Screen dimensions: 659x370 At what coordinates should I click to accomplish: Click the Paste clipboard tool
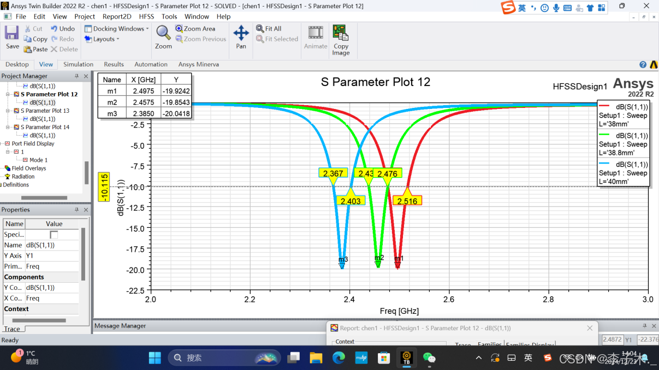35,49
